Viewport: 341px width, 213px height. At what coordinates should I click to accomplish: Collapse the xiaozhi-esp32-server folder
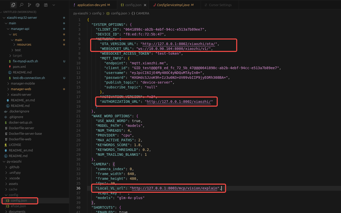tap(22, 17)
